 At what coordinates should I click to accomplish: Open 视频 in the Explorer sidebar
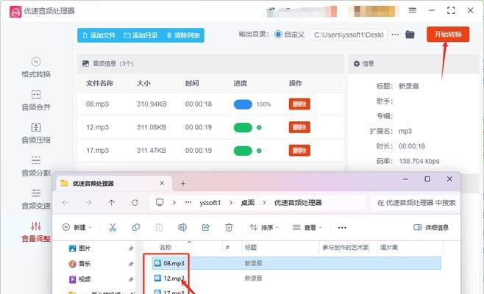click(x=80, y=279)
